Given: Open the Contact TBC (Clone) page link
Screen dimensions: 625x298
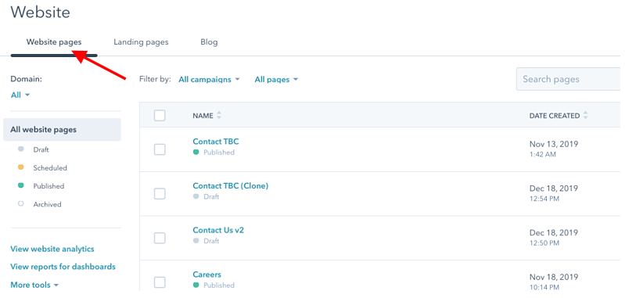Looking at the screenshot, I should click(x=231, y=185).
